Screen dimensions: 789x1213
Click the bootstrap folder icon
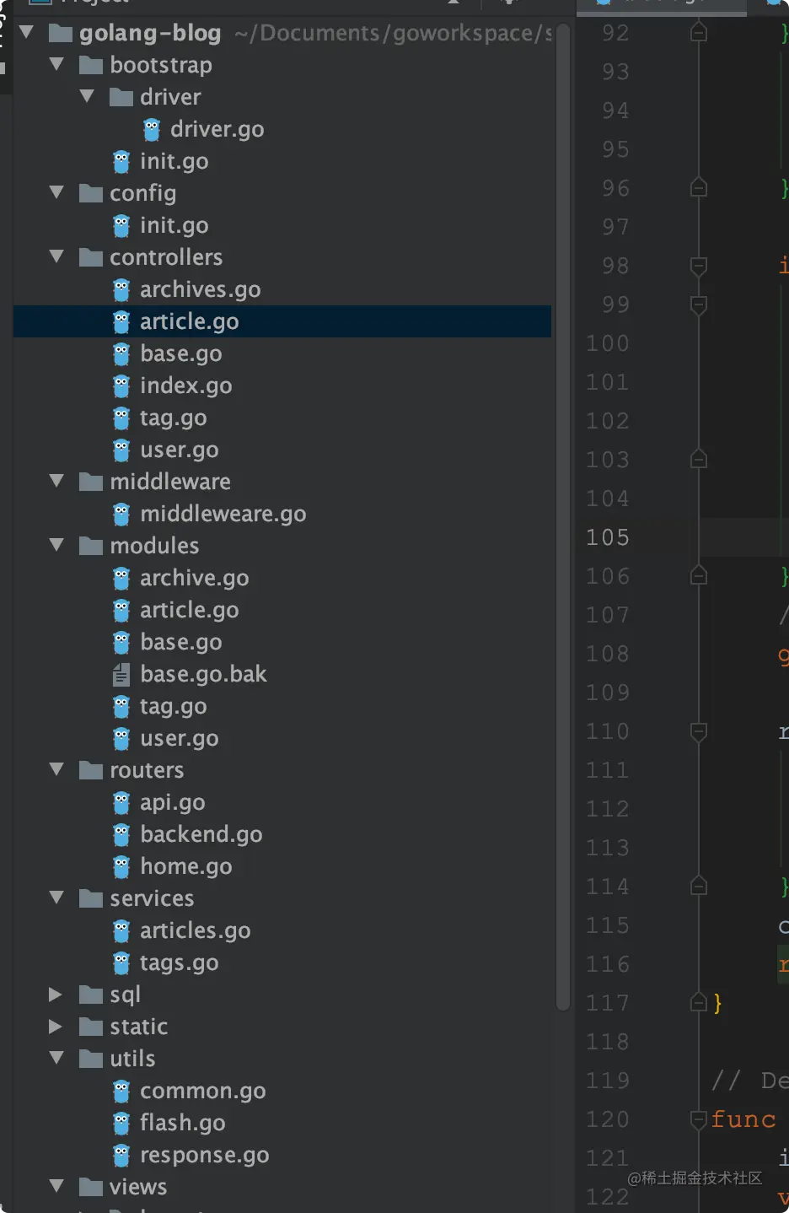tap(91, 65)
